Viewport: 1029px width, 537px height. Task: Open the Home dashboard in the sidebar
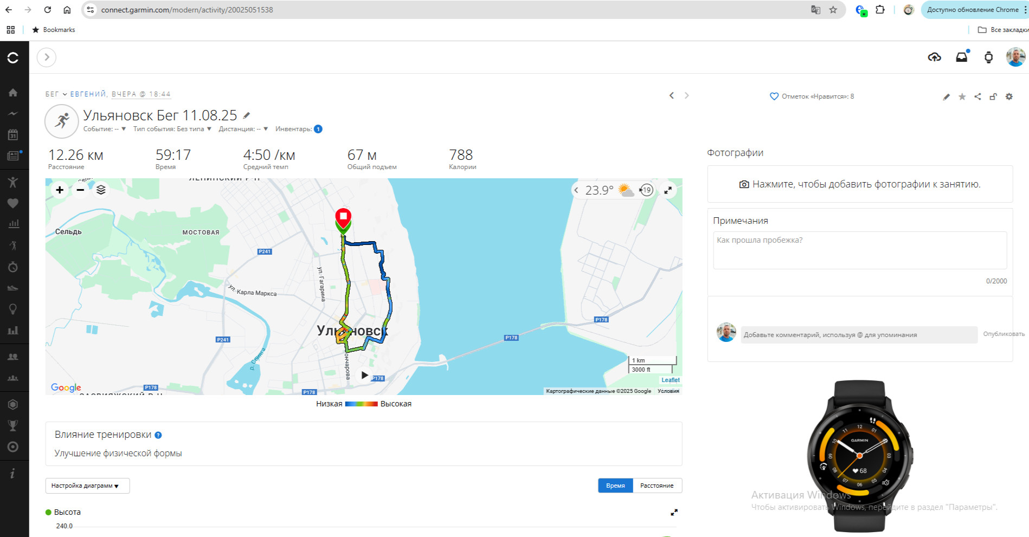(x=13, y=93)
